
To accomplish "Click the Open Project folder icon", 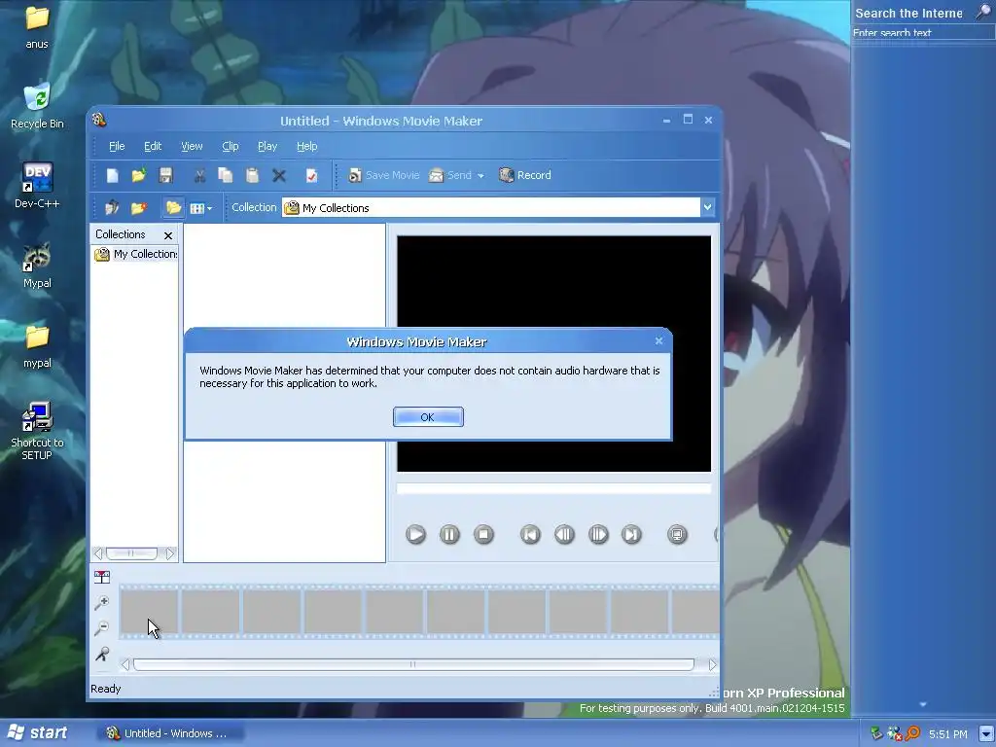I will coord(138,175).
